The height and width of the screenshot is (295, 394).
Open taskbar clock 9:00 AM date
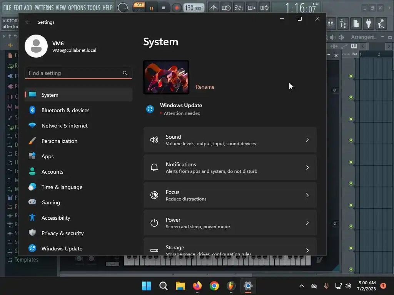pyautogui.click(x=367, y=286)
